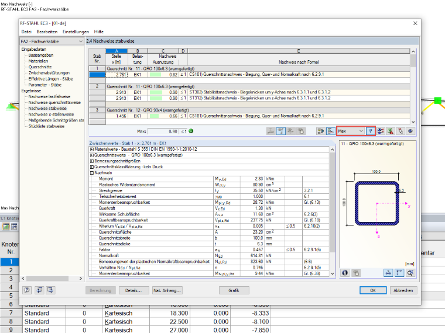Click the second icon in the 1.1 Knoten panel toolbar
This screenshot has height=333, width=445.
pos(14,227)
